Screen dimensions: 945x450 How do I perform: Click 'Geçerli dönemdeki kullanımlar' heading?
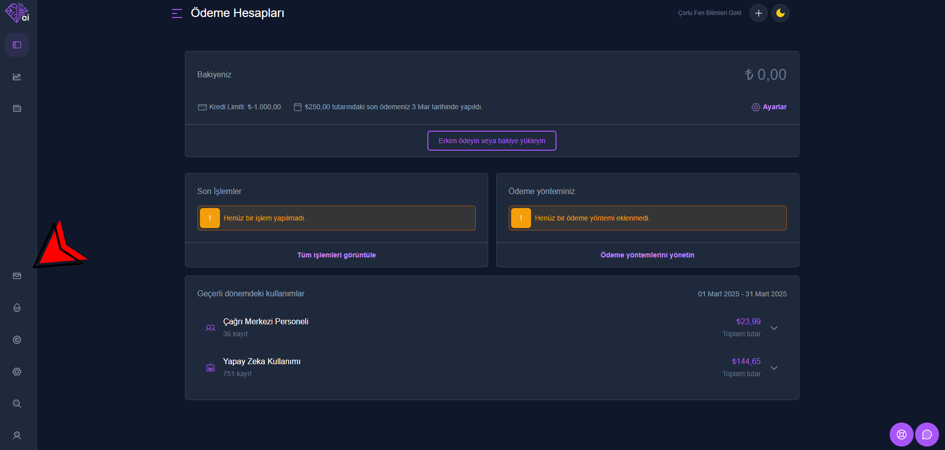251,294
